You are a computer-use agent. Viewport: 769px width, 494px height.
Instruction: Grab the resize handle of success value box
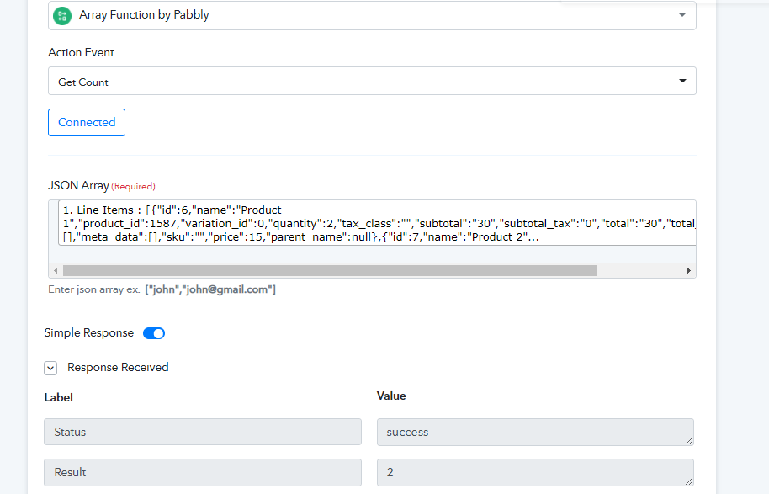pos(690,441)
